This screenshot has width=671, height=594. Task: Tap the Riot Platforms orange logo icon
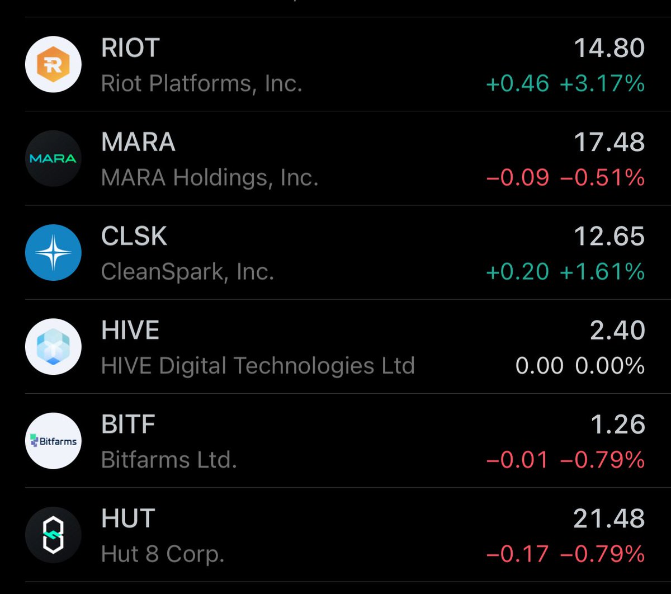click(53, 64)
